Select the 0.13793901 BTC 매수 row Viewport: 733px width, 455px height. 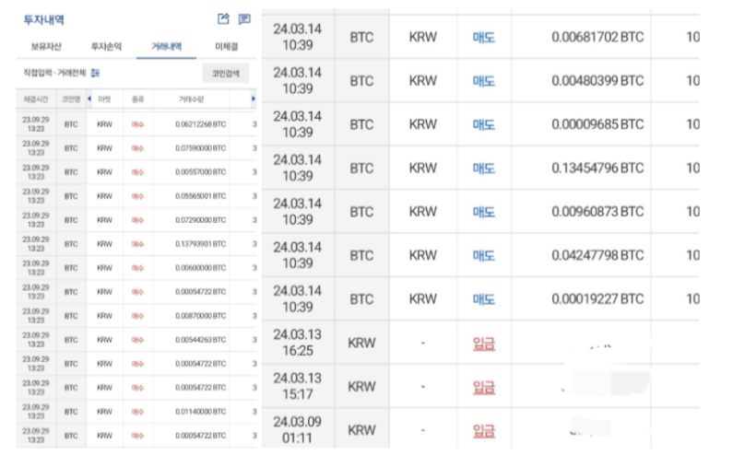click(x=136, y=243)
